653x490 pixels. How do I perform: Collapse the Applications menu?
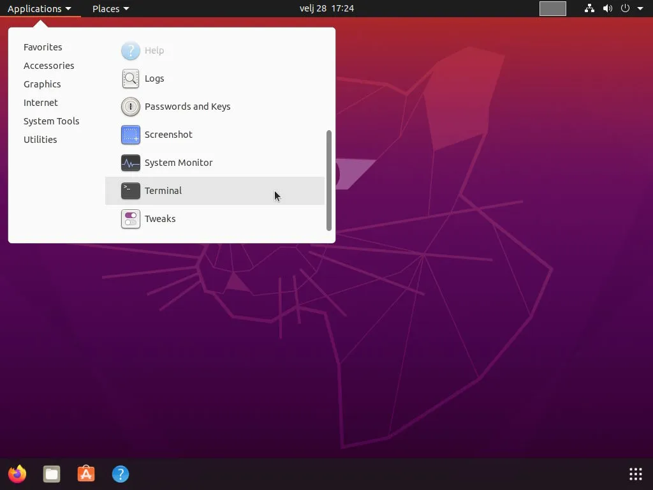point(39,8)
